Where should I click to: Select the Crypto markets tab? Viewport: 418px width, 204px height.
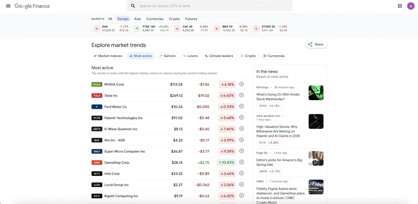pos(174,19)
